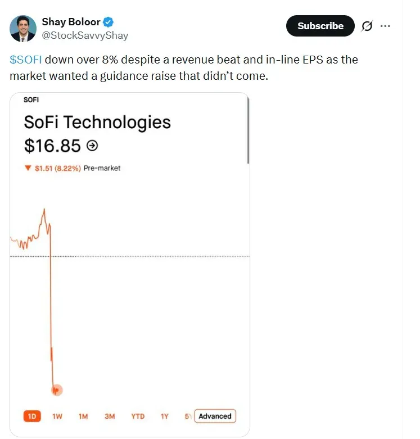Screen dimensions: 420x439
Task: Open the @StockSavvyShay handle link
Action: pos(85,35)
